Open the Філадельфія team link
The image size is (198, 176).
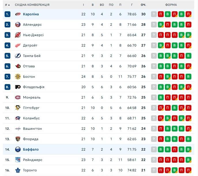33,87
